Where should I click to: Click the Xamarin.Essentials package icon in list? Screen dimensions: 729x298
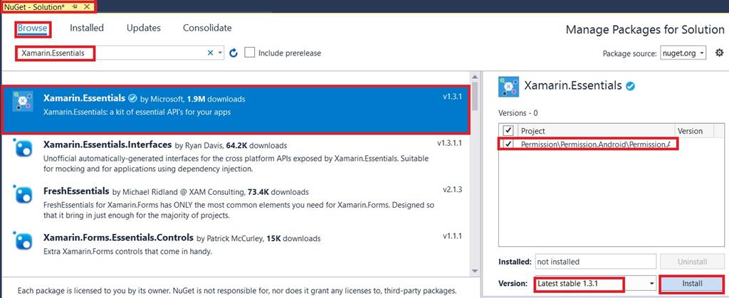23,100
